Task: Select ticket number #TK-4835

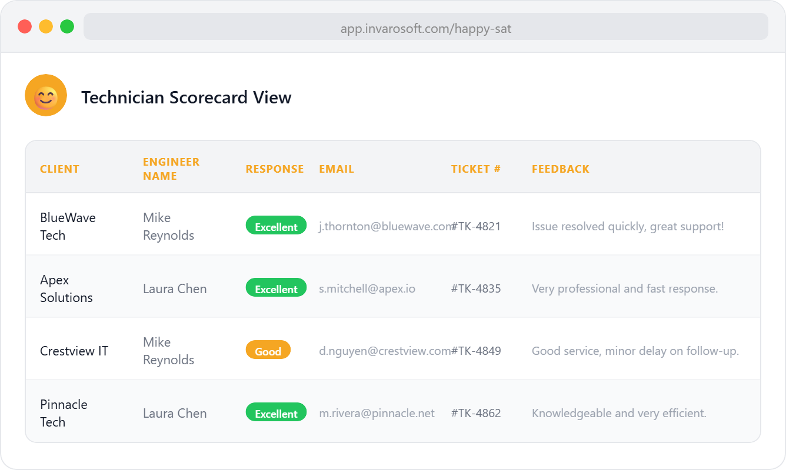Action: coord(476,288)
